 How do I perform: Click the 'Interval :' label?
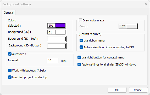[14, 60]
